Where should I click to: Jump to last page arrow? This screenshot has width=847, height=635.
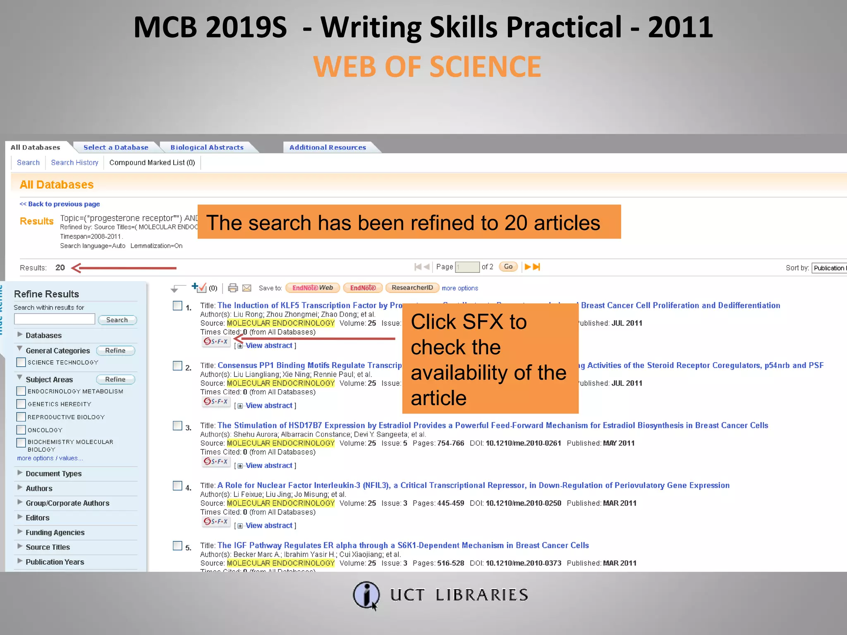click(x=536, y=267)
